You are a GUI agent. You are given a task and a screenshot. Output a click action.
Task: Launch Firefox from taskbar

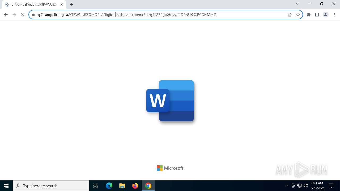pyautogui.click(x=135, y=186)
